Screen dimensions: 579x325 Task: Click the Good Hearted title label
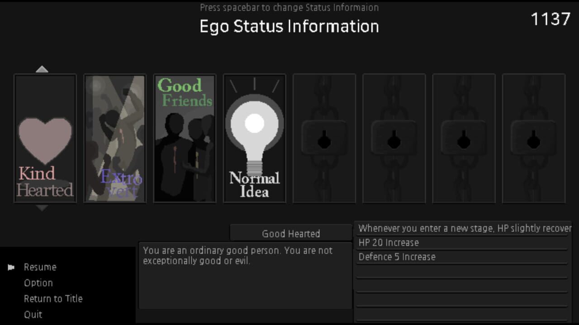tap(291, 233)
